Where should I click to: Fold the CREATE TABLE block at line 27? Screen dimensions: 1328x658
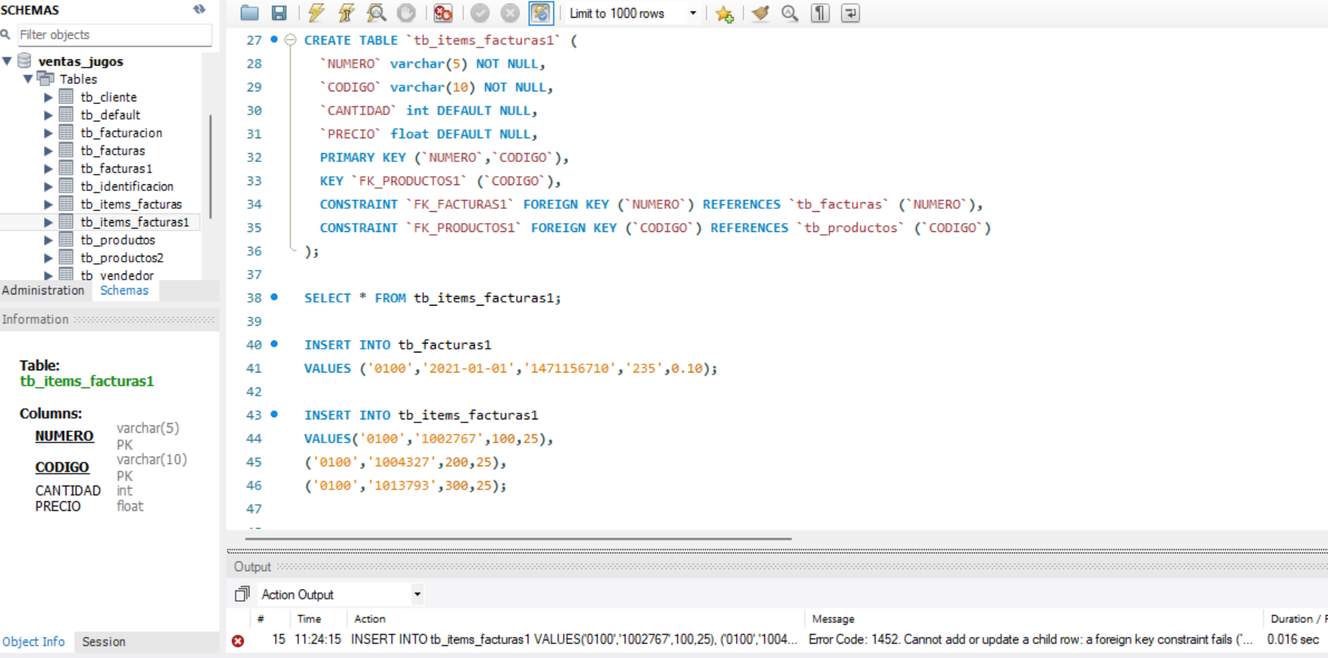click(x=290, y=40)
